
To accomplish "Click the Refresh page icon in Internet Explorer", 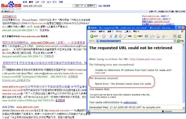I will pyautogui.click(x=116, y=36).
